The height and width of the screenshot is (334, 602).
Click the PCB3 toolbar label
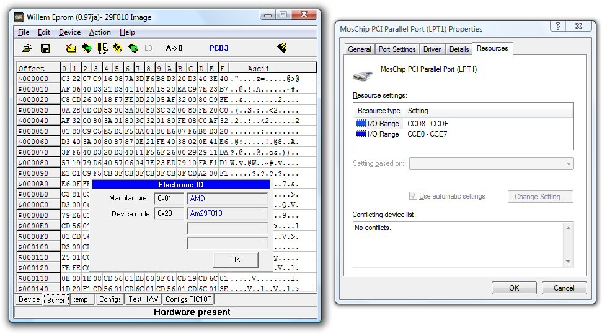coord(219,48)
